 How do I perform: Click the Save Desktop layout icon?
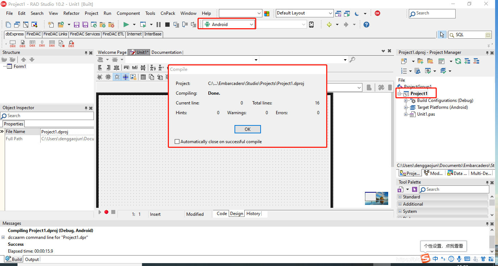point(338,14)
